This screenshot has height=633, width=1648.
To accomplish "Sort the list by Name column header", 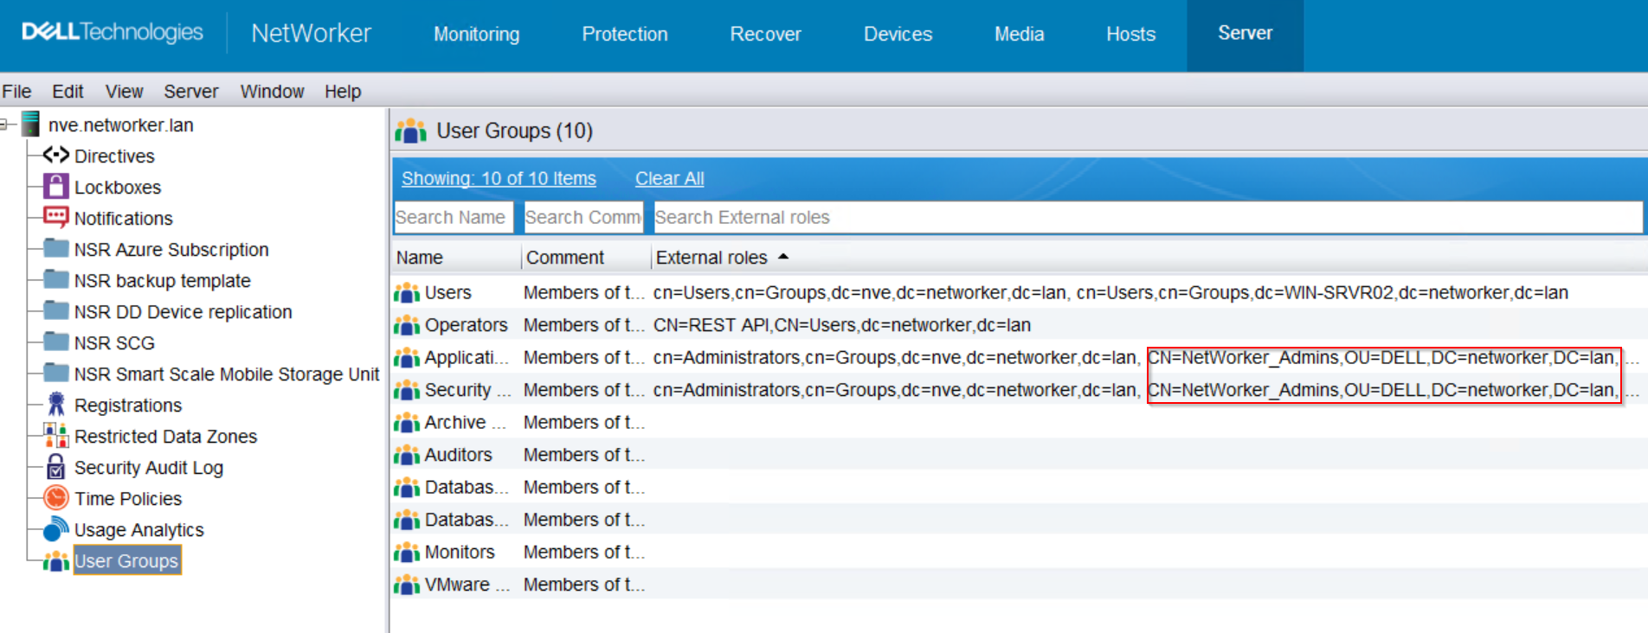I will (x=420, y=258).
